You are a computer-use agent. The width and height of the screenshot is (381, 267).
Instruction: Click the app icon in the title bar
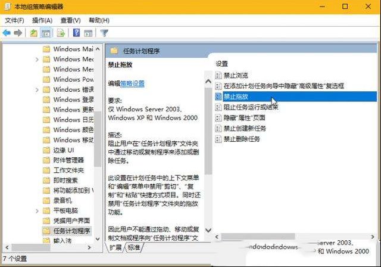(x=8, y=7)
